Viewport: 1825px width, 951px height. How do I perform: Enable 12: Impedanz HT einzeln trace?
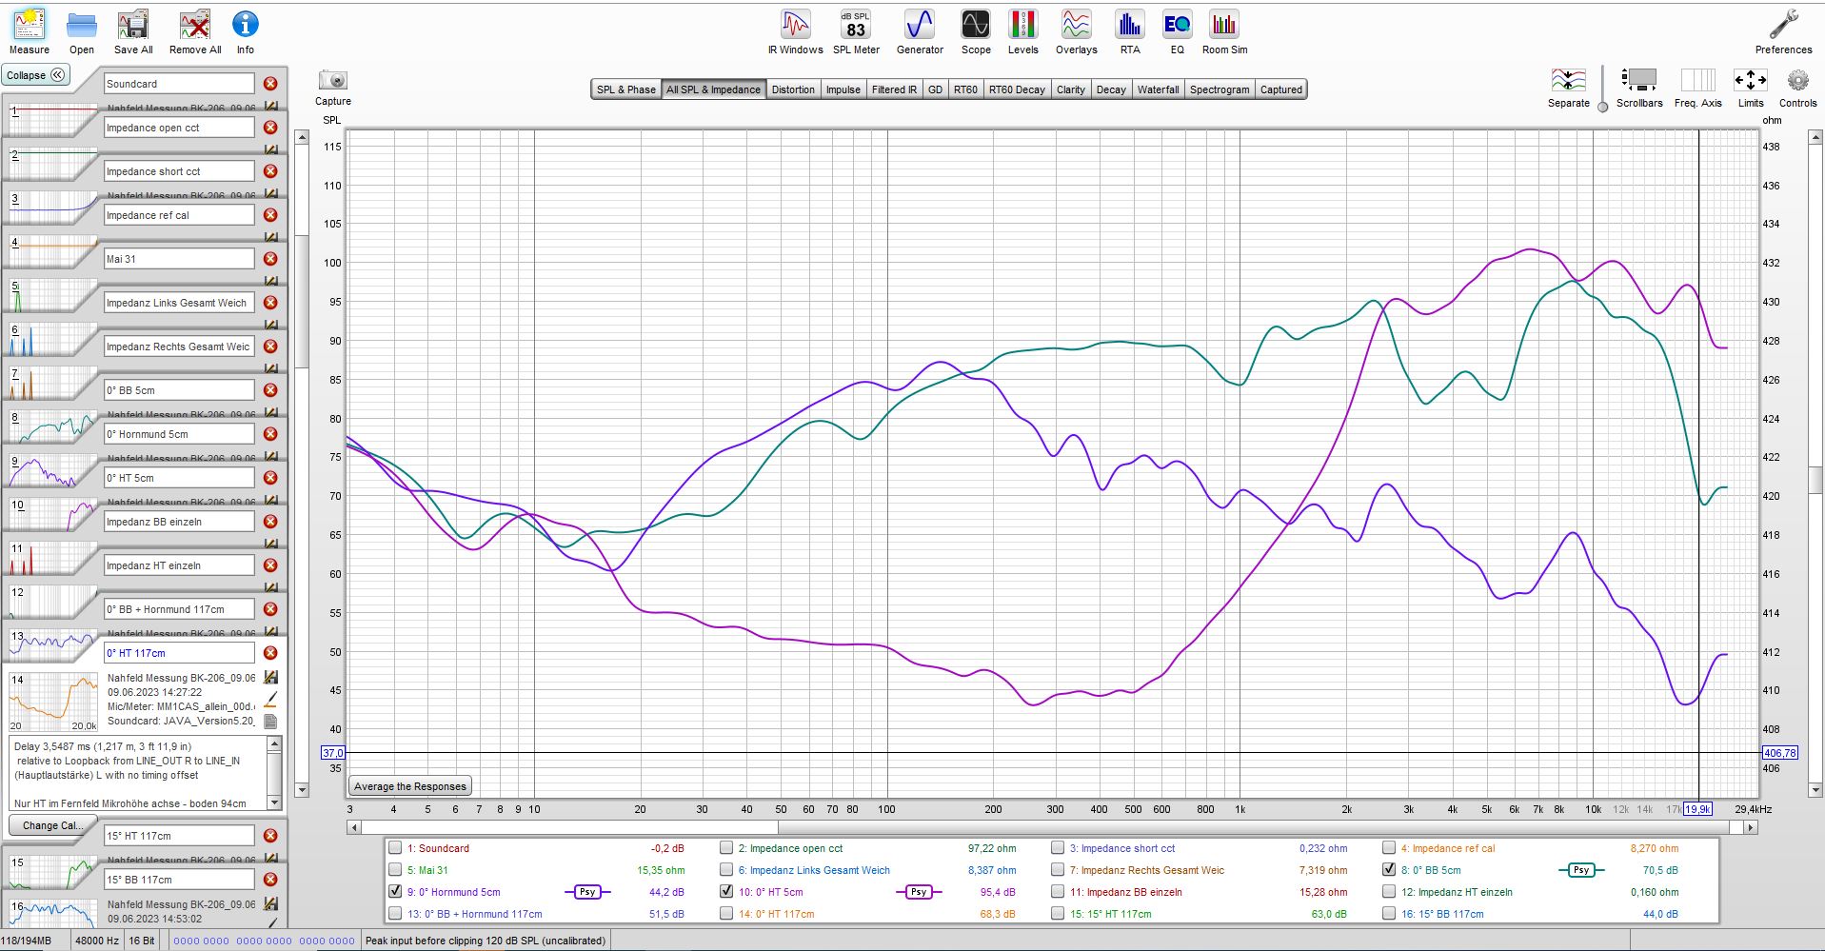(x=1389, y=892)
